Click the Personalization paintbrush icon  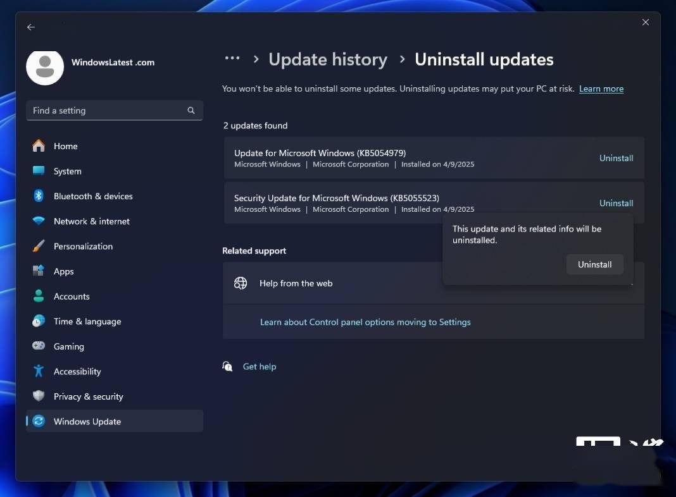(39, 246)
